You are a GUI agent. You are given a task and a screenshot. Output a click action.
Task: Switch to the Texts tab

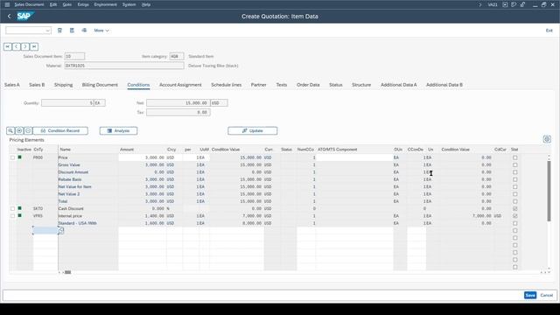(282, 85)
